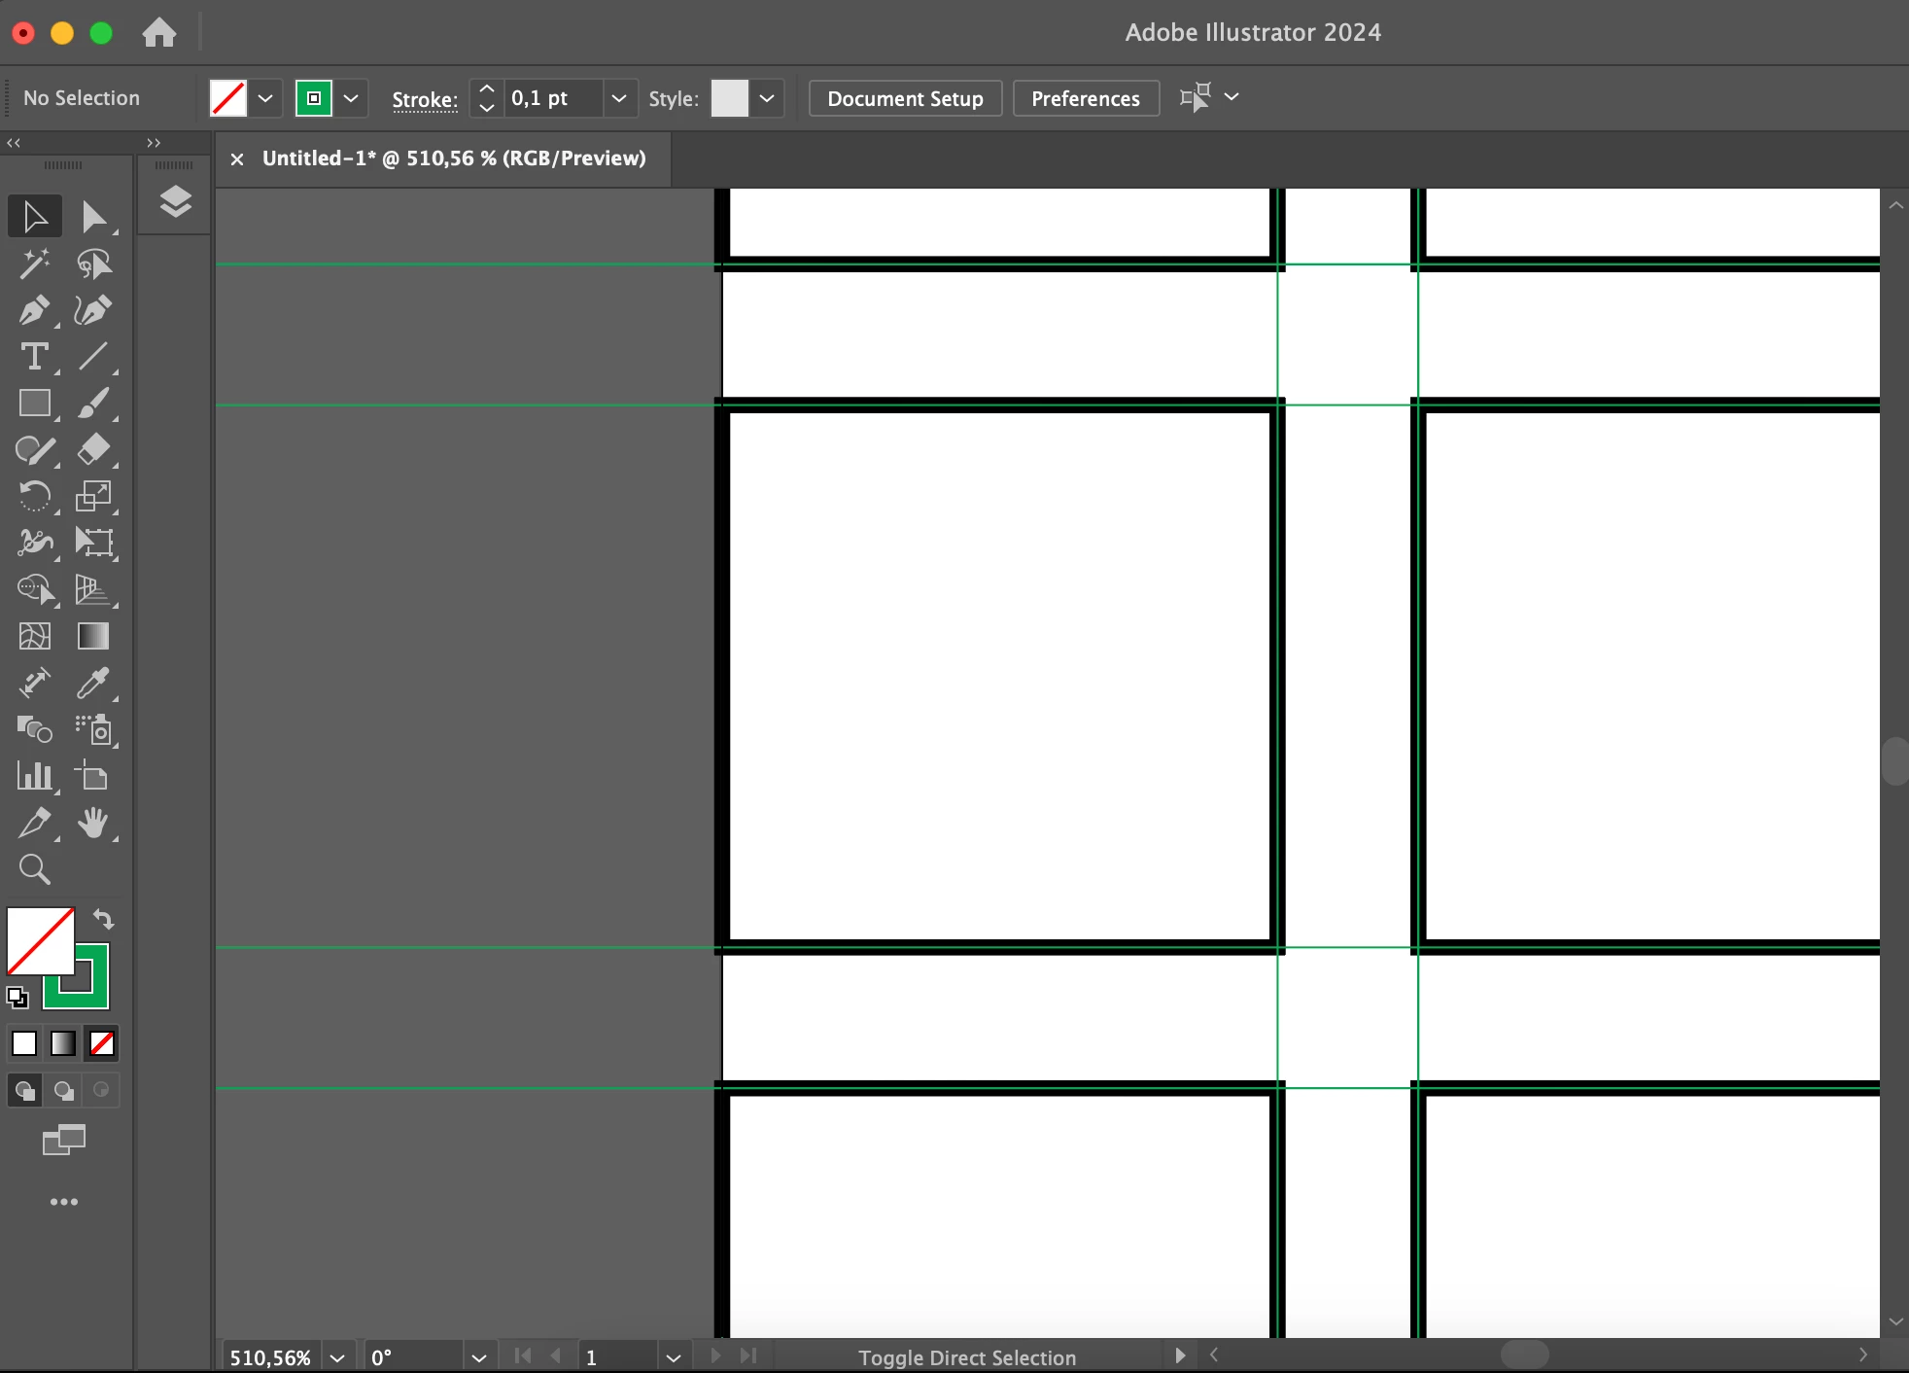Image resolution: width=1909 pixels, height=1373 pixels.
Task: Expand the zoom level dropdown
Action: click(337, 1357)
